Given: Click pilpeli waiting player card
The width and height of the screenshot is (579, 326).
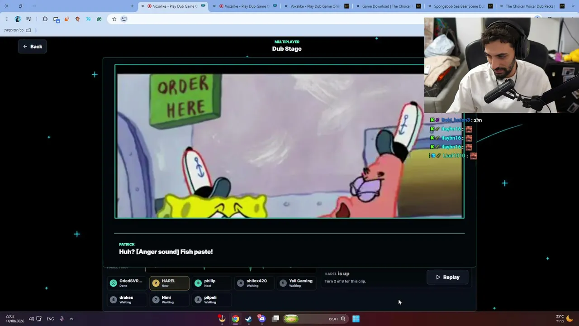Looking at the screenshot, I should 212,300.
